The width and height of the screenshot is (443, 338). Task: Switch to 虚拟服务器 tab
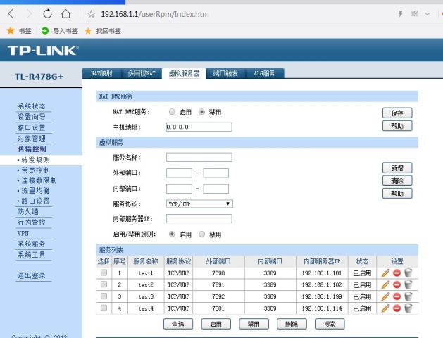click(184, 73)
